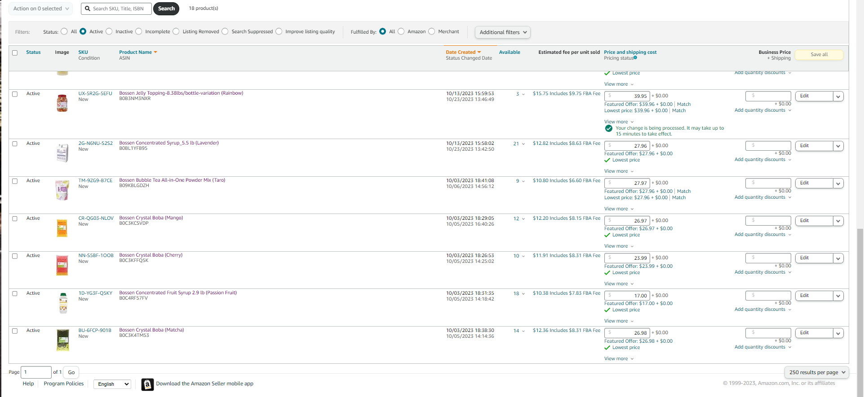Select the Inactive status filter
Viewport: 864px width, 397px height.
(x=109, y=31)
